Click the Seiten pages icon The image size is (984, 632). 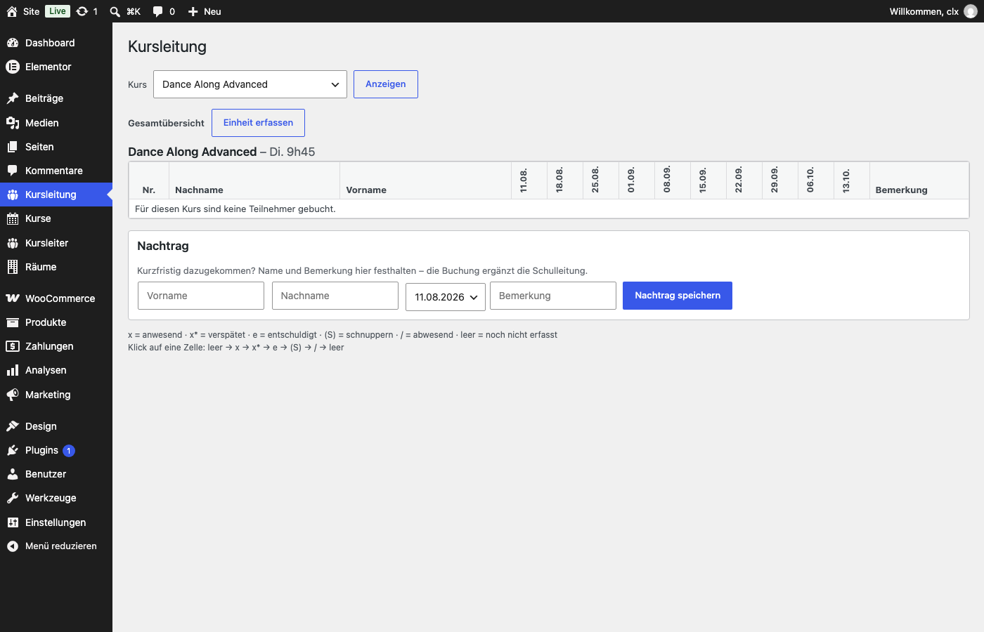tap(13, 147)
